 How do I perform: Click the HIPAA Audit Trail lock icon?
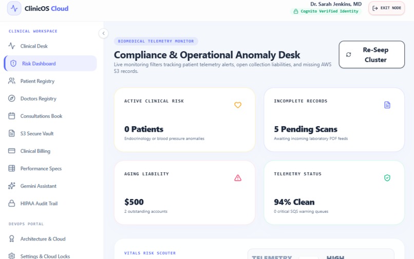coord(12,203)
